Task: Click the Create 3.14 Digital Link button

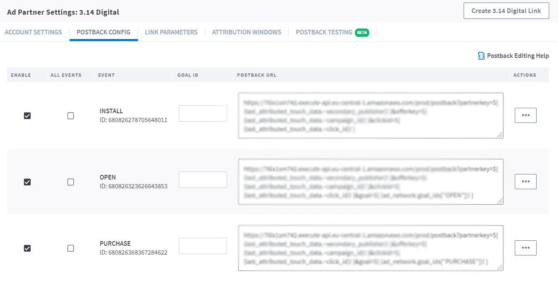Action: pos(506,11)
